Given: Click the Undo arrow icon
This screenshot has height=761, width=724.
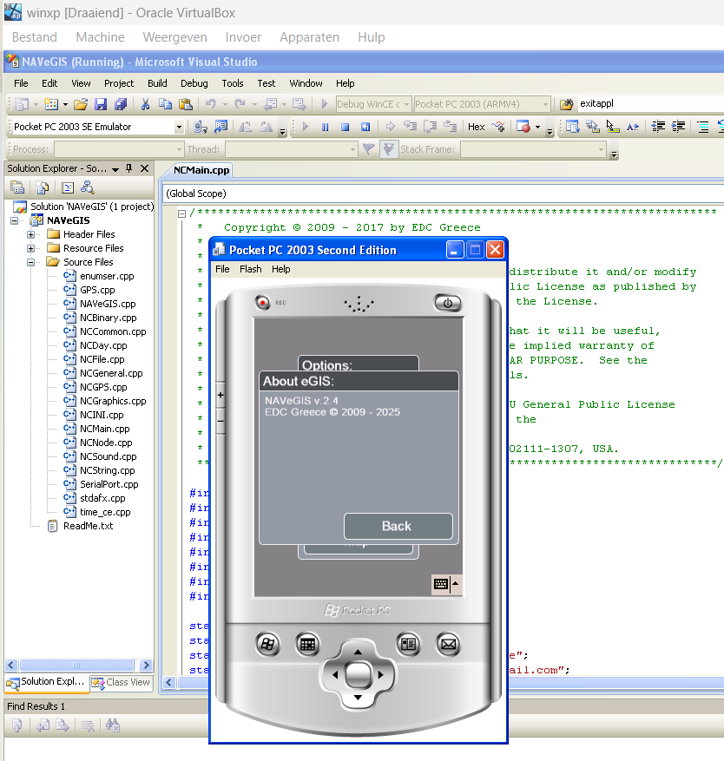Looking at the screenshot, I should pos(210,104).
